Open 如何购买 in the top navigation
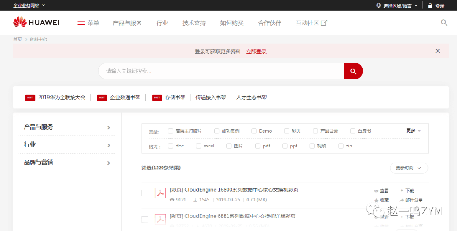 click(x=232, y=23)
